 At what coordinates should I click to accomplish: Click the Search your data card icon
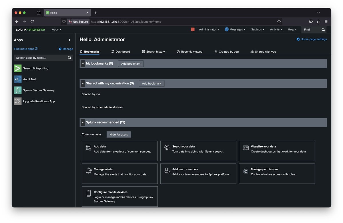[167, 148]
